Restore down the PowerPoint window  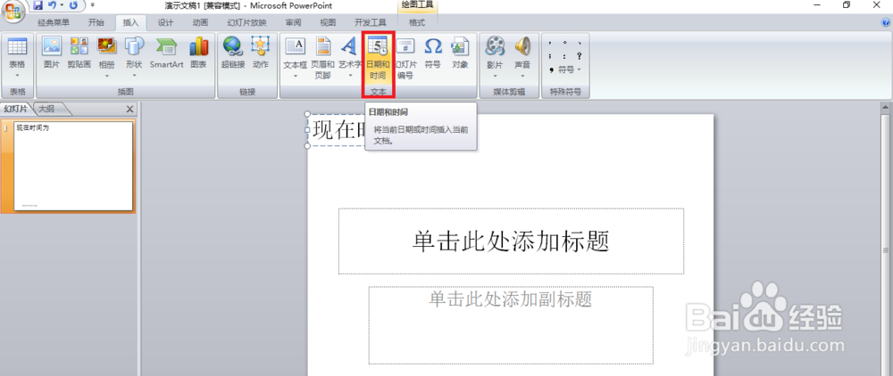(847, 4)
